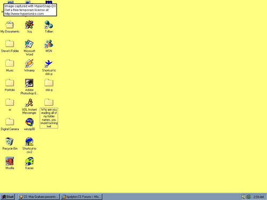The width and height of the screenshot is (267, 200).
Task: Switch to the Max Graham presents taskbar button
Action: [x=39, y=197]
